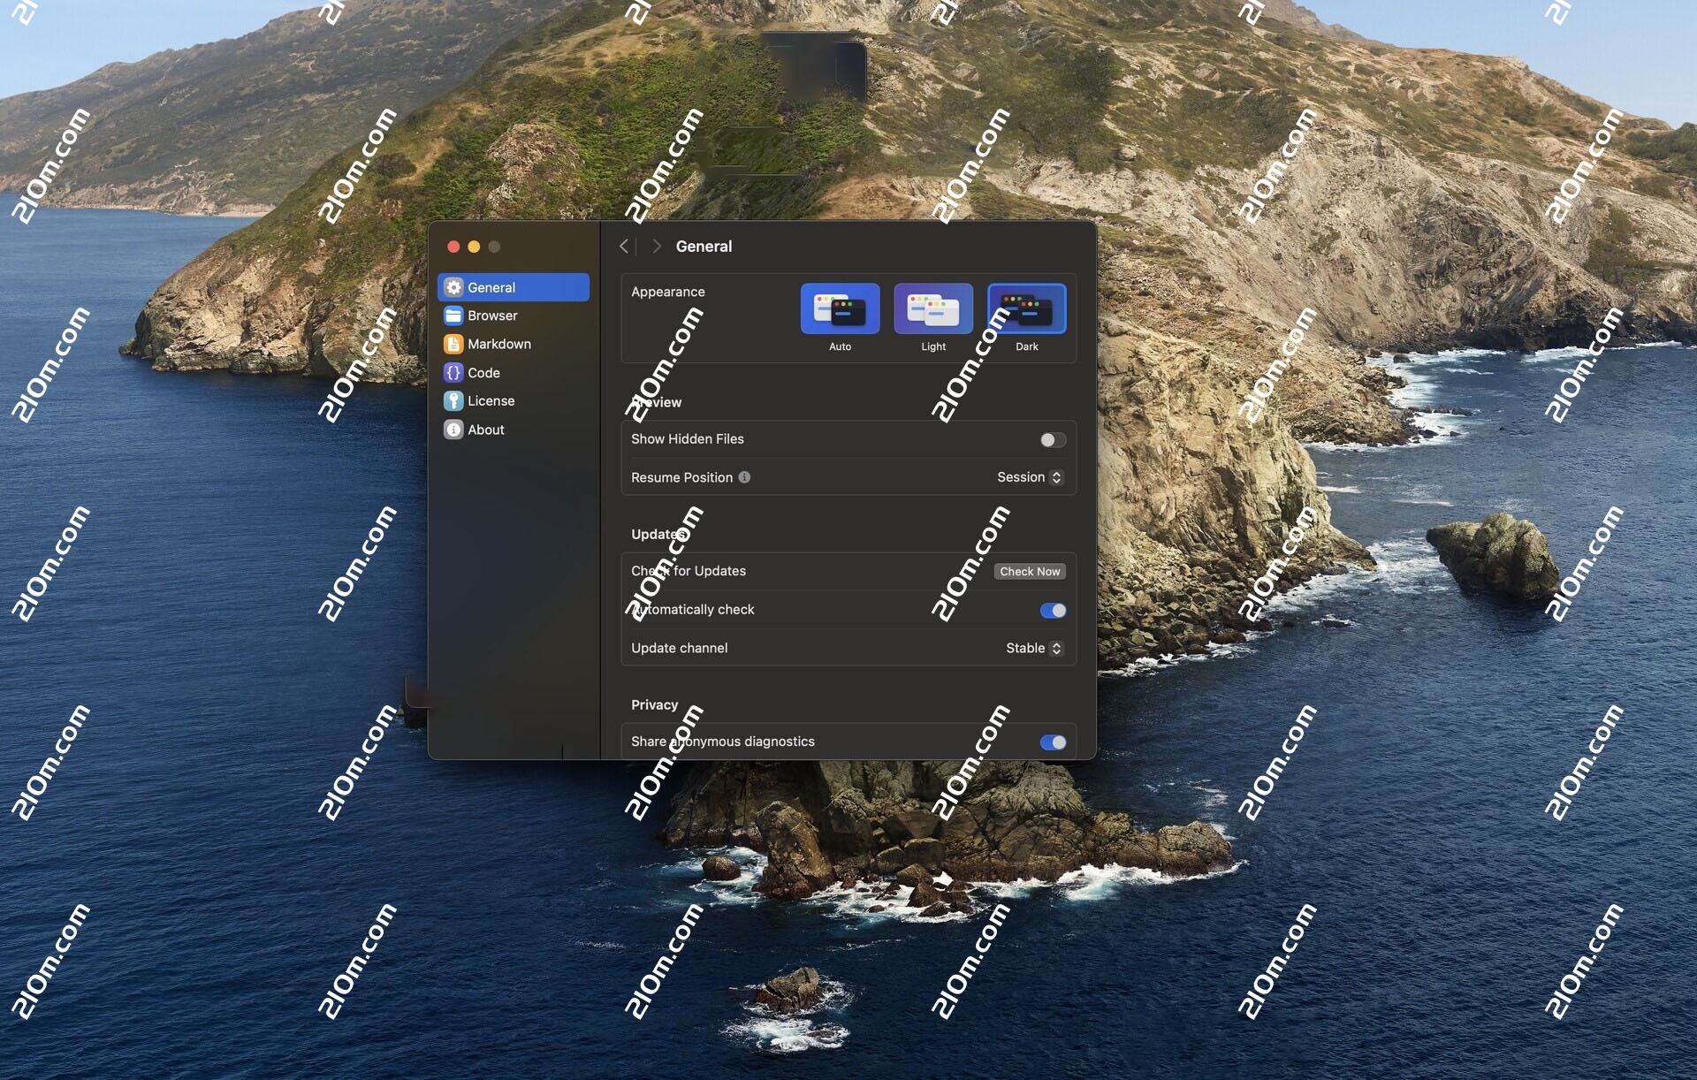The image size is (1697, 1080).
Task: Click the Check for Updates label
Action: coord(689,571)
